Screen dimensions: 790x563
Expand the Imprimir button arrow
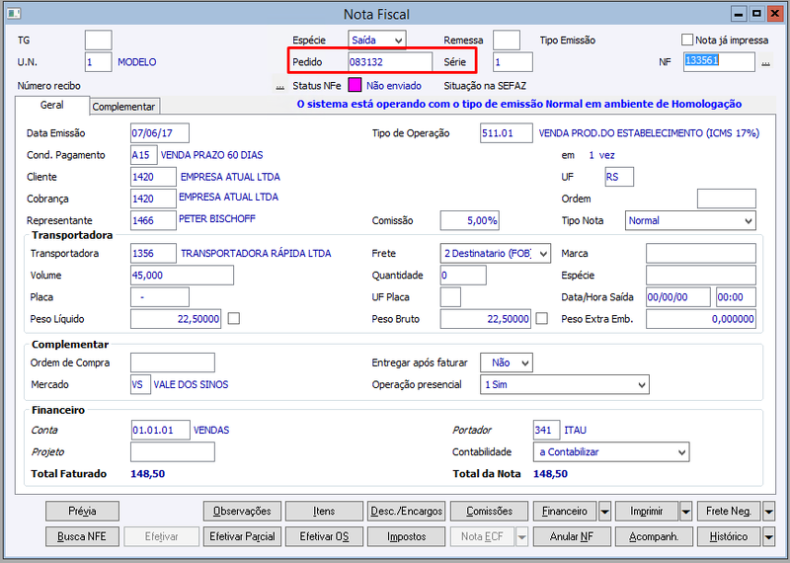pos(685,511)
